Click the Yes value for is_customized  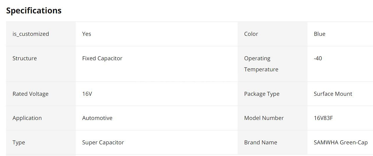(x=86, y=34)
